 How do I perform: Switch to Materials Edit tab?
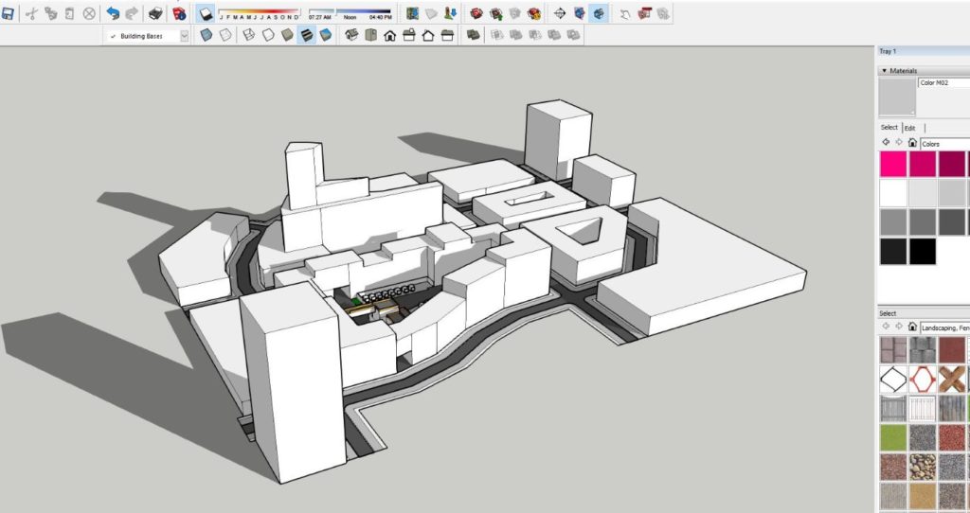point(910,128)
